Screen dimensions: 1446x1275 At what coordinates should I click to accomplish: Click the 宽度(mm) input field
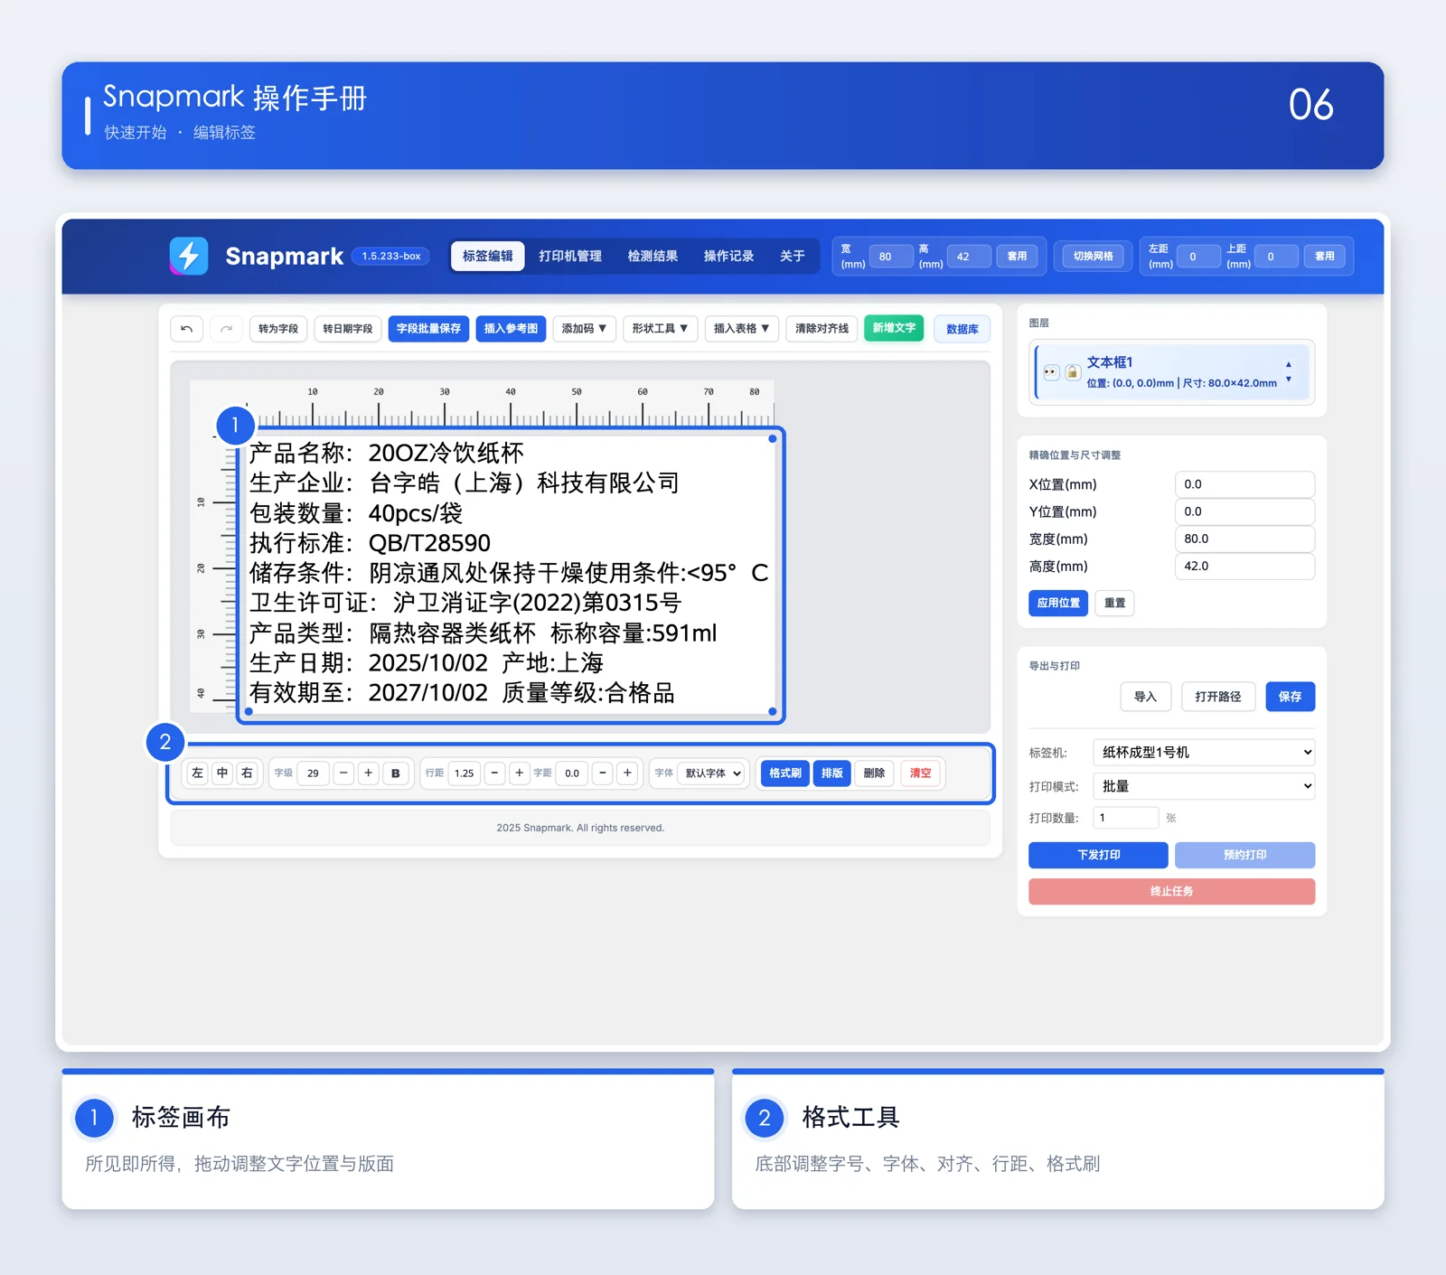pyautogui.click(x=1244, y=539)
